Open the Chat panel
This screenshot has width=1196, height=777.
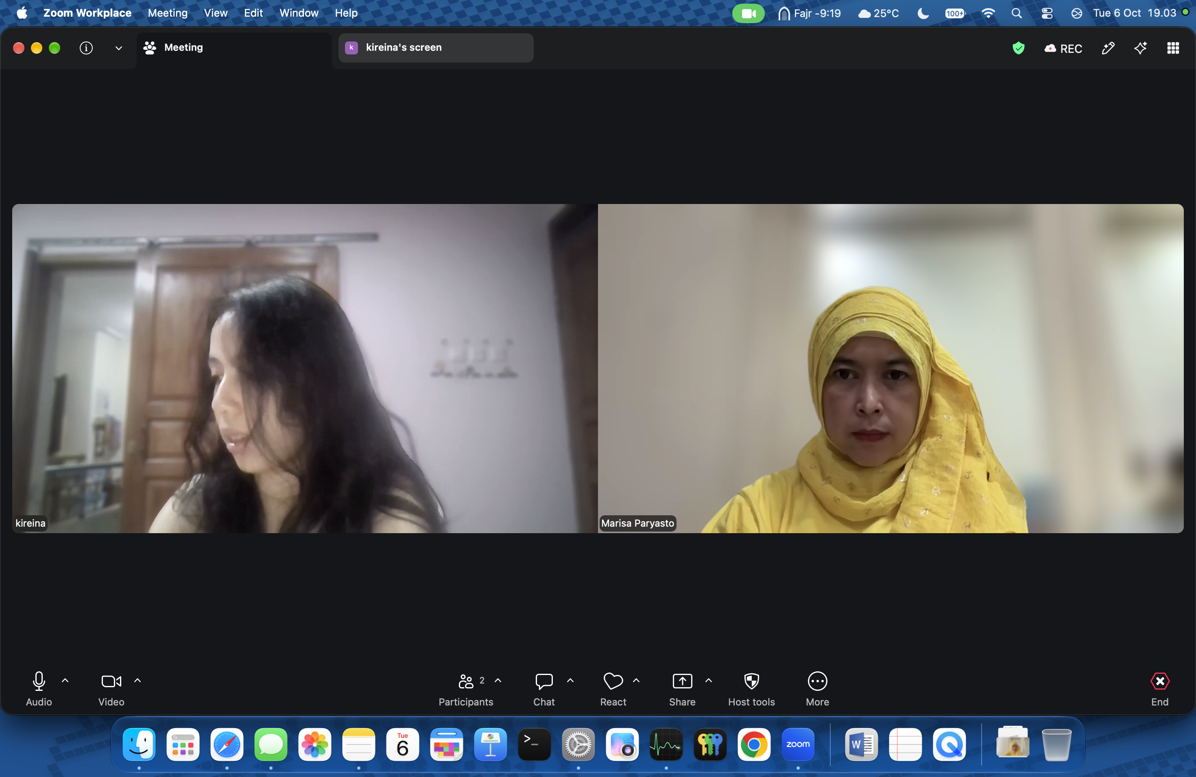544,689
